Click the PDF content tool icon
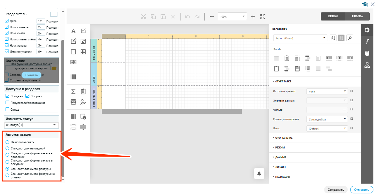 point(73,102)
